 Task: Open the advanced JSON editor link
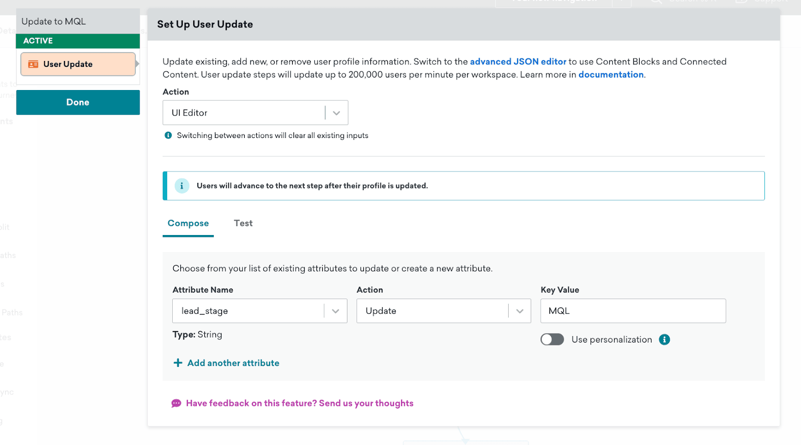pyautogui.click(x=518, y=61)
